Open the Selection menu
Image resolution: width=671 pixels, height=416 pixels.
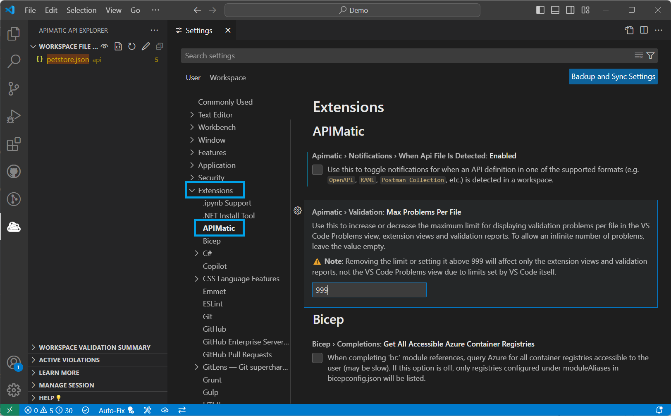pyautogui.click(x=81, y=10)
